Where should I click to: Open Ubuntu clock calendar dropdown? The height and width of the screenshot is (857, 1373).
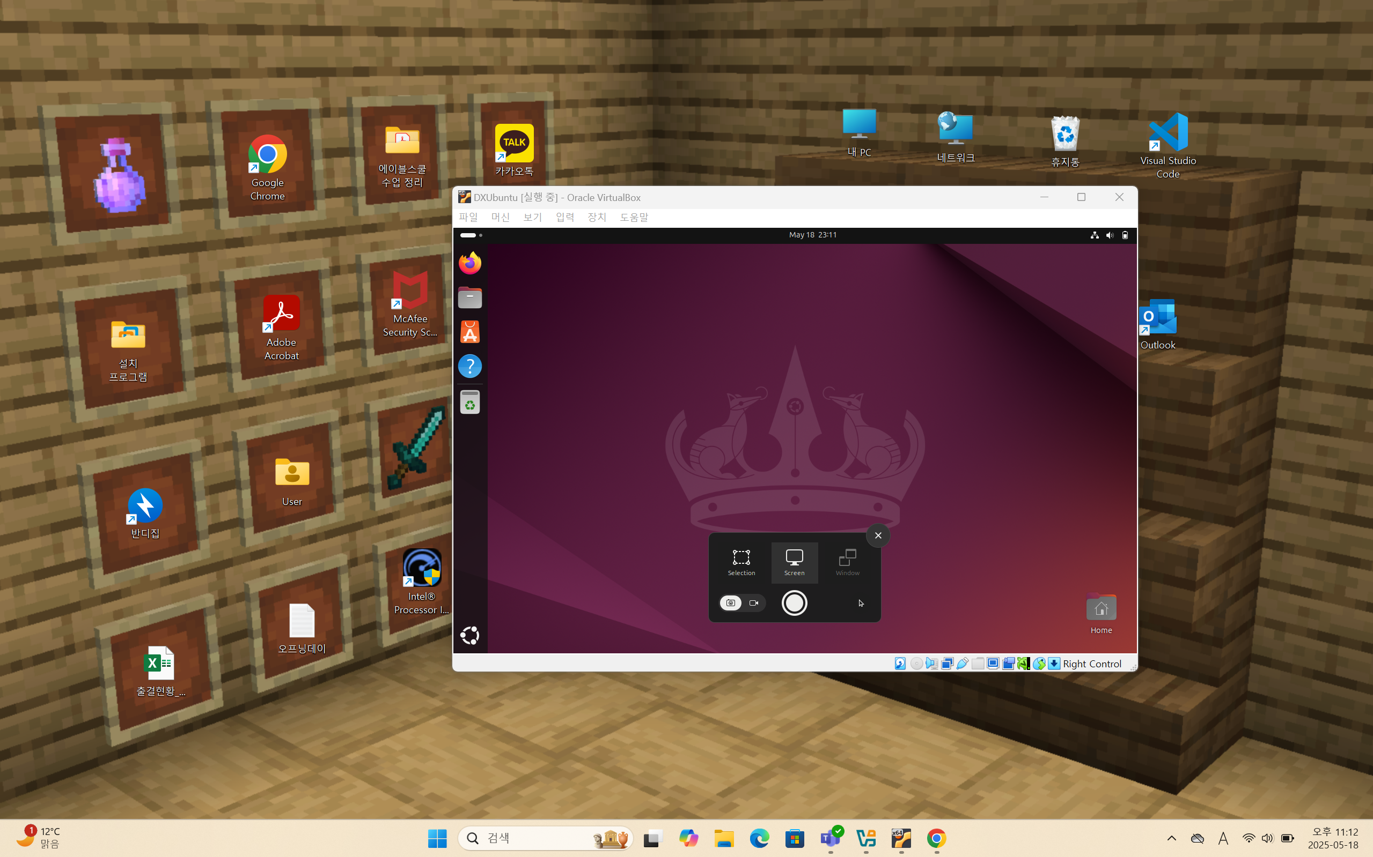[812, 235]
